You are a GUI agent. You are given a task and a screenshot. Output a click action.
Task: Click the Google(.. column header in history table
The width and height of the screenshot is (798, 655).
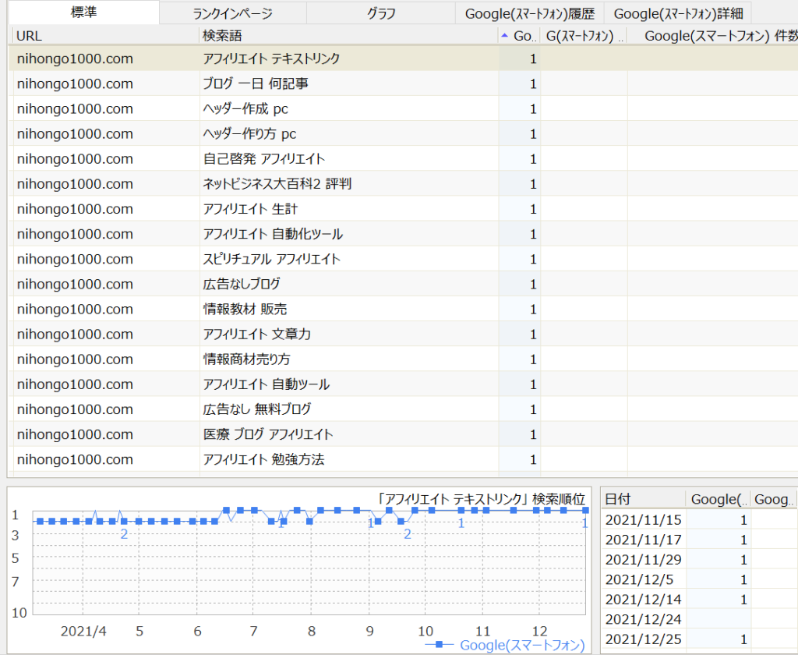pos(718,499)
